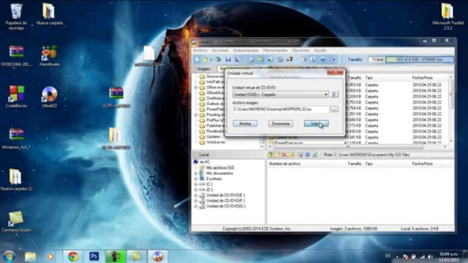Click the New image toolbar icon
This screenshot has height=263, width=468.
[x=197, y=60]
